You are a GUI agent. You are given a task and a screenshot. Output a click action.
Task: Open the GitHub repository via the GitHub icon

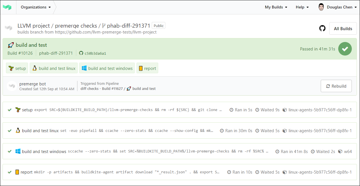322,28
